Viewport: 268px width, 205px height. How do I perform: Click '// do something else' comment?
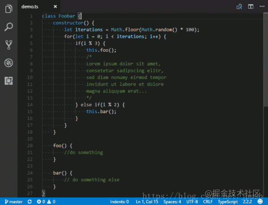(x=92, y=180)
